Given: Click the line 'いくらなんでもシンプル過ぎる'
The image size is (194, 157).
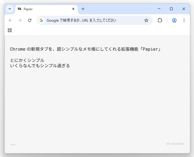Looking at the screenshot, I should [x=40, y=66].
